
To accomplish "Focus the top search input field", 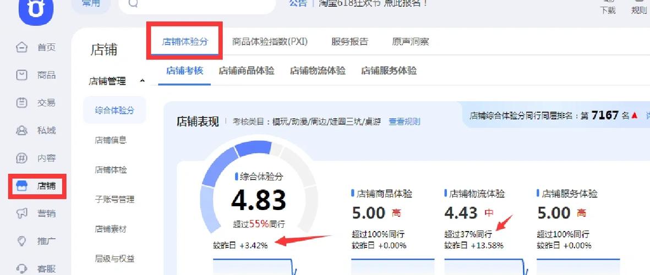I will [198, 5].
